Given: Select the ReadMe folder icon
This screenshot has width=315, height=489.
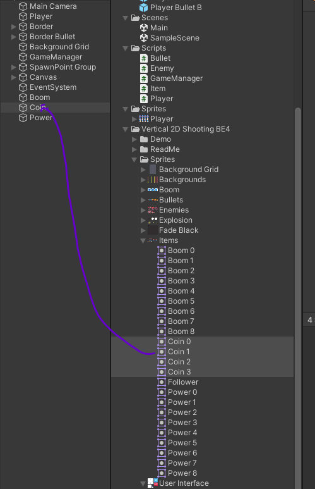Looking at the screenshot, I should pos(144,149).
